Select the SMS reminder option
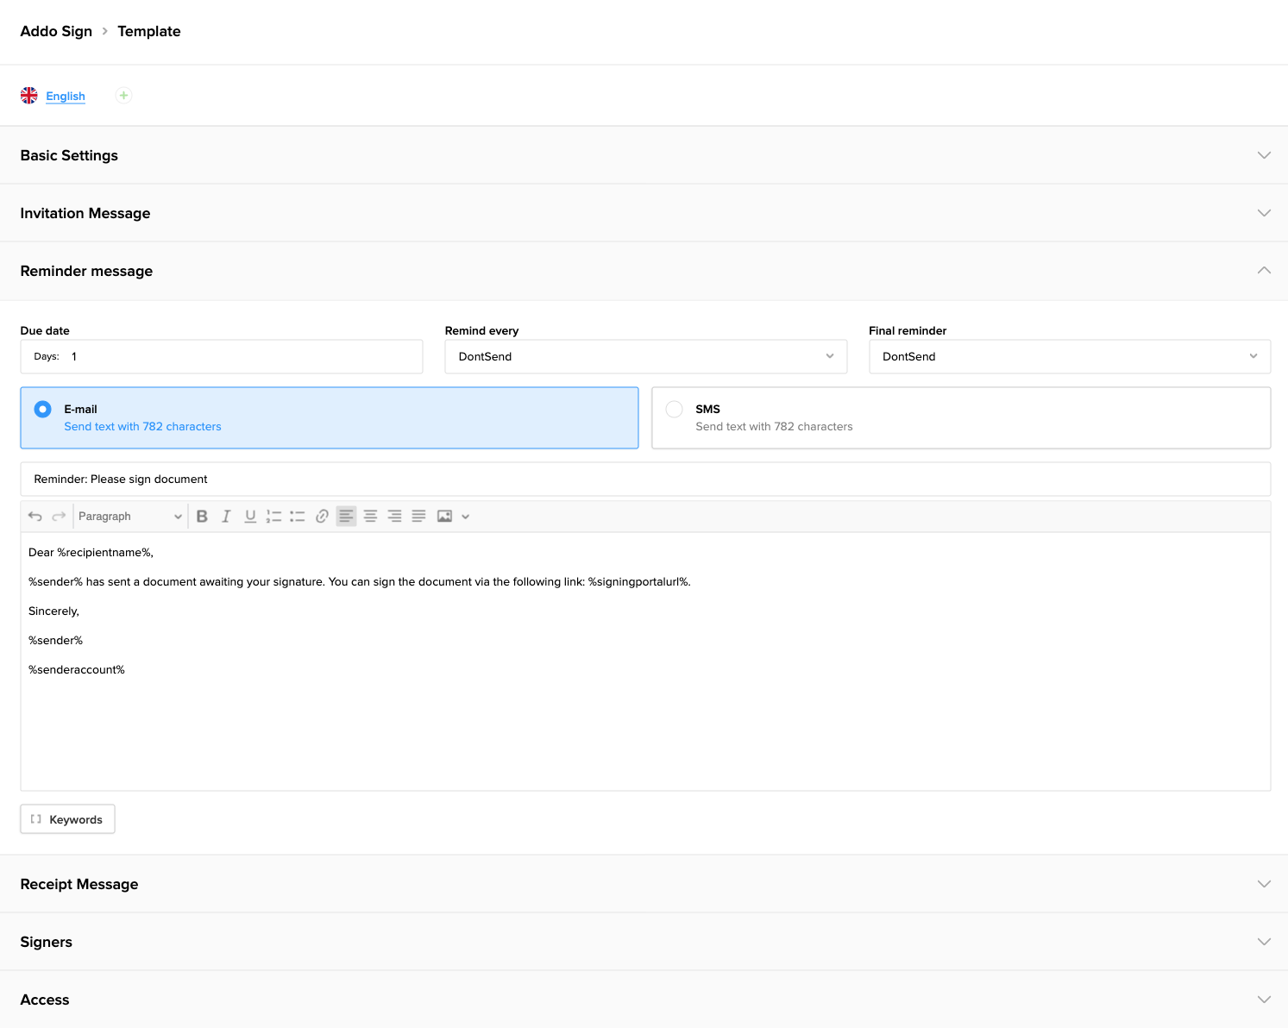This screenshot has height=1028, width=1288. [674, 409]
